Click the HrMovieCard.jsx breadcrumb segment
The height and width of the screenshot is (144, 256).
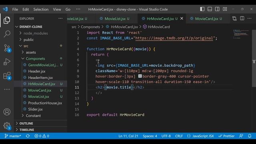[122, 27]
